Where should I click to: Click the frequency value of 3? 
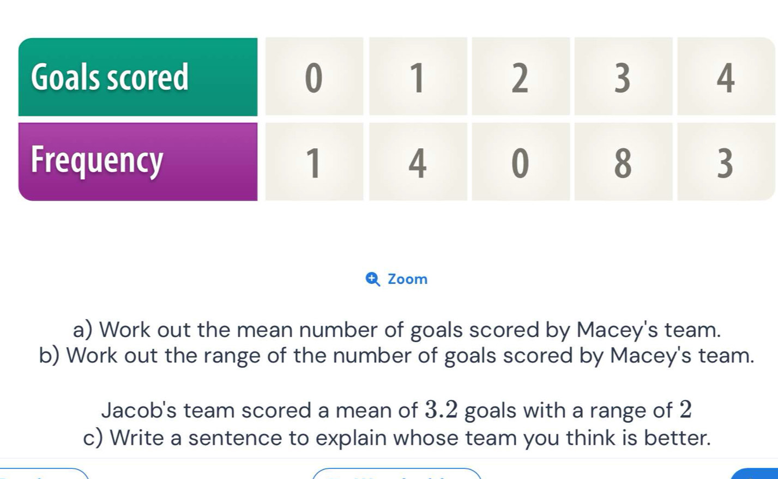tap(726, 160)
